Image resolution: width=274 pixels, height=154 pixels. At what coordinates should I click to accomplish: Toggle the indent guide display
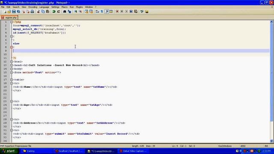click(x=107, y=12)
